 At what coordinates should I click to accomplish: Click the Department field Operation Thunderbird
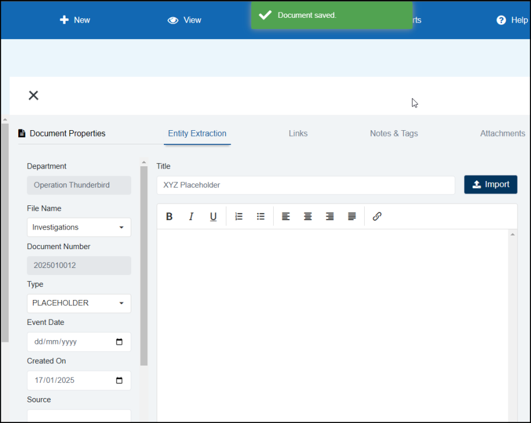point(79,185)
